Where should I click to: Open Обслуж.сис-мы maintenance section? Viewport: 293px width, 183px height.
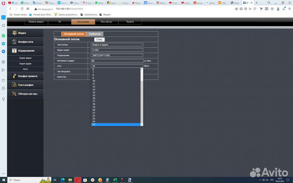[27, 94]
